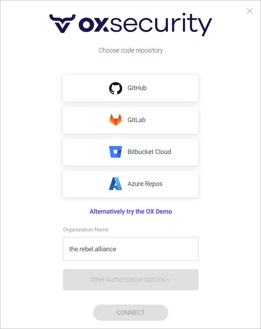Click the GitLab fox logo icon
The height and width of the screenshot is (329, 261).
point(115,120)
